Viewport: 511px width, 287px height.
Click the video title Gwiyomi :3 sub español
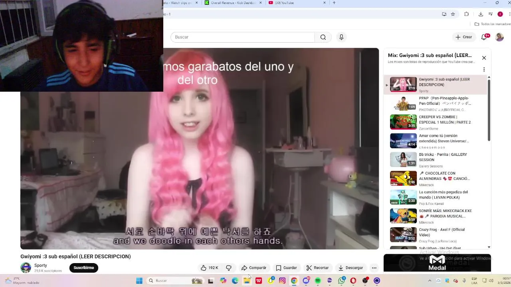click(x=75, y=256)
